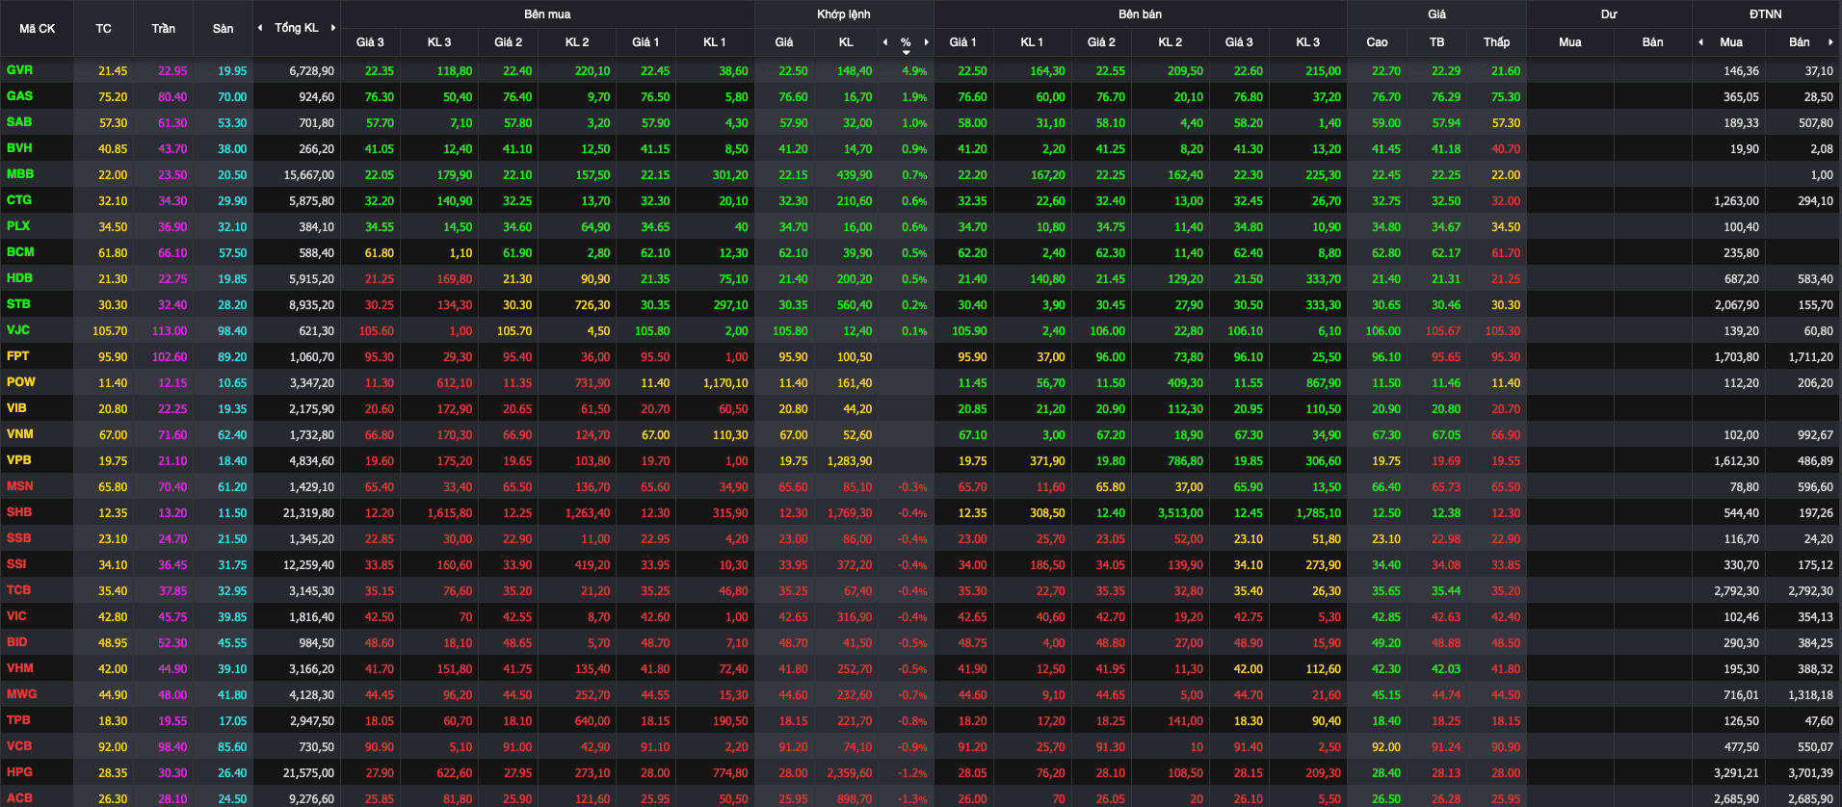This screenshot has width=1842, height=807.
Task: Click right arrow beside % column header
Action: (926, 42)
